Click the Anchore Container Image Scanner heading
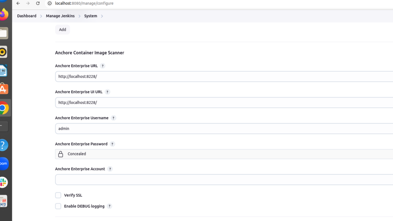393x221 pixels. [x=89, y=53]
